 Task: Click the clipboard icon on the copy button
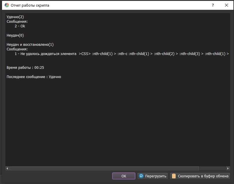(174, 176)
